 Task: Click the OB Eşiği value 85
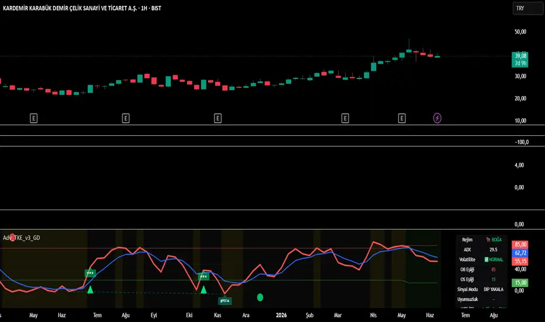493,270
